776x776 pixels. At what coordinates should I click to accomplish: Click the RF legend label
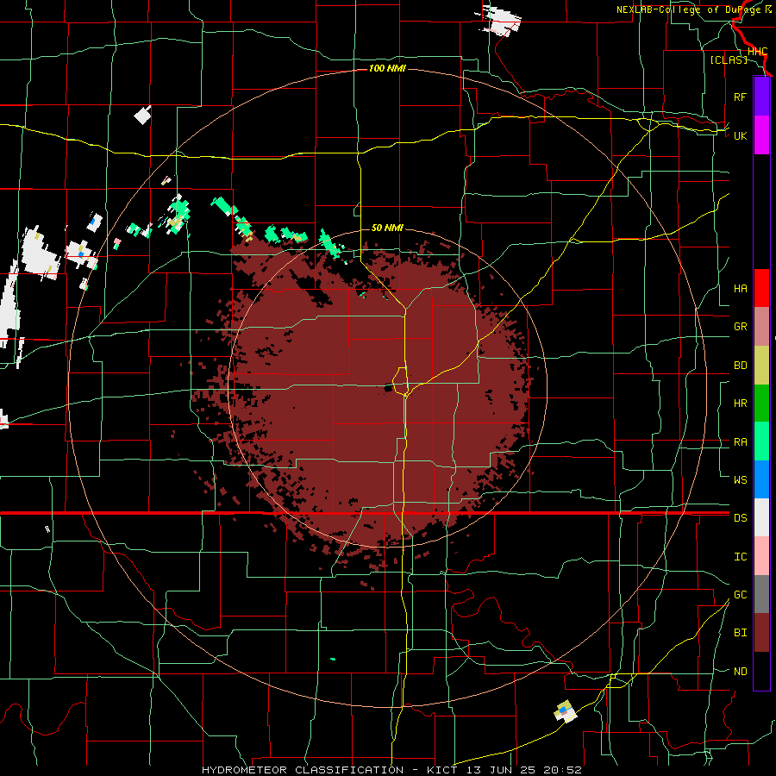(740, 97)
